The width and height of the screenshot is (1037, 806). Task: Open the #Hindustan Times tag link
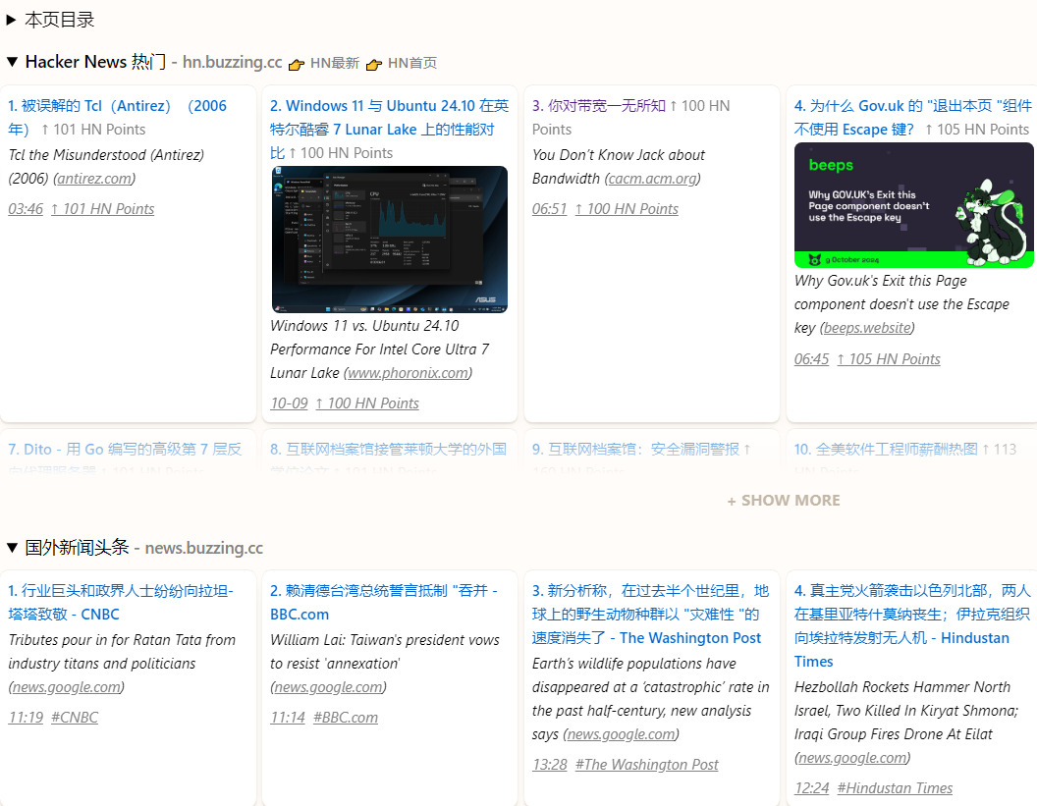pyautogui.click(x=895, y=788)
